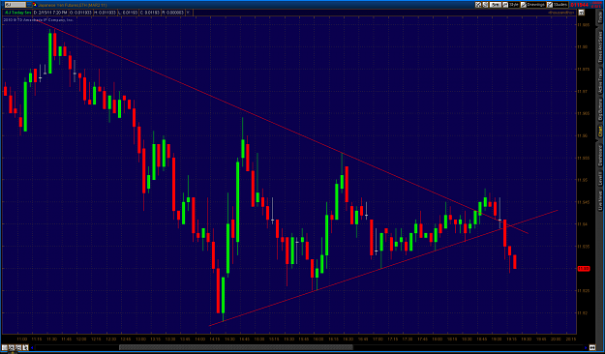Click the second small icon beside 5m button
605x354 pixels.
pos(485,5)
